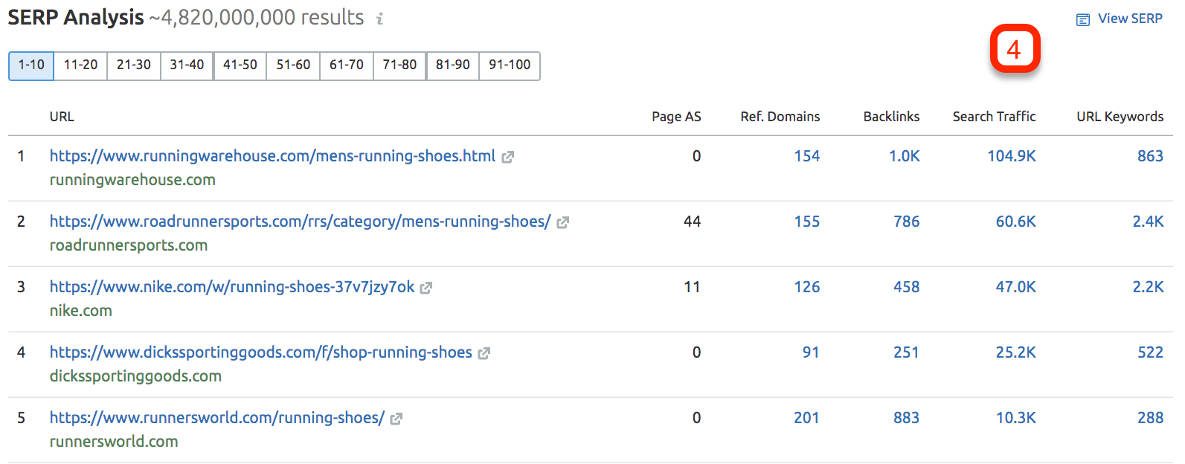
Task: Click the Page AS column header
Action: coord(676,117)
